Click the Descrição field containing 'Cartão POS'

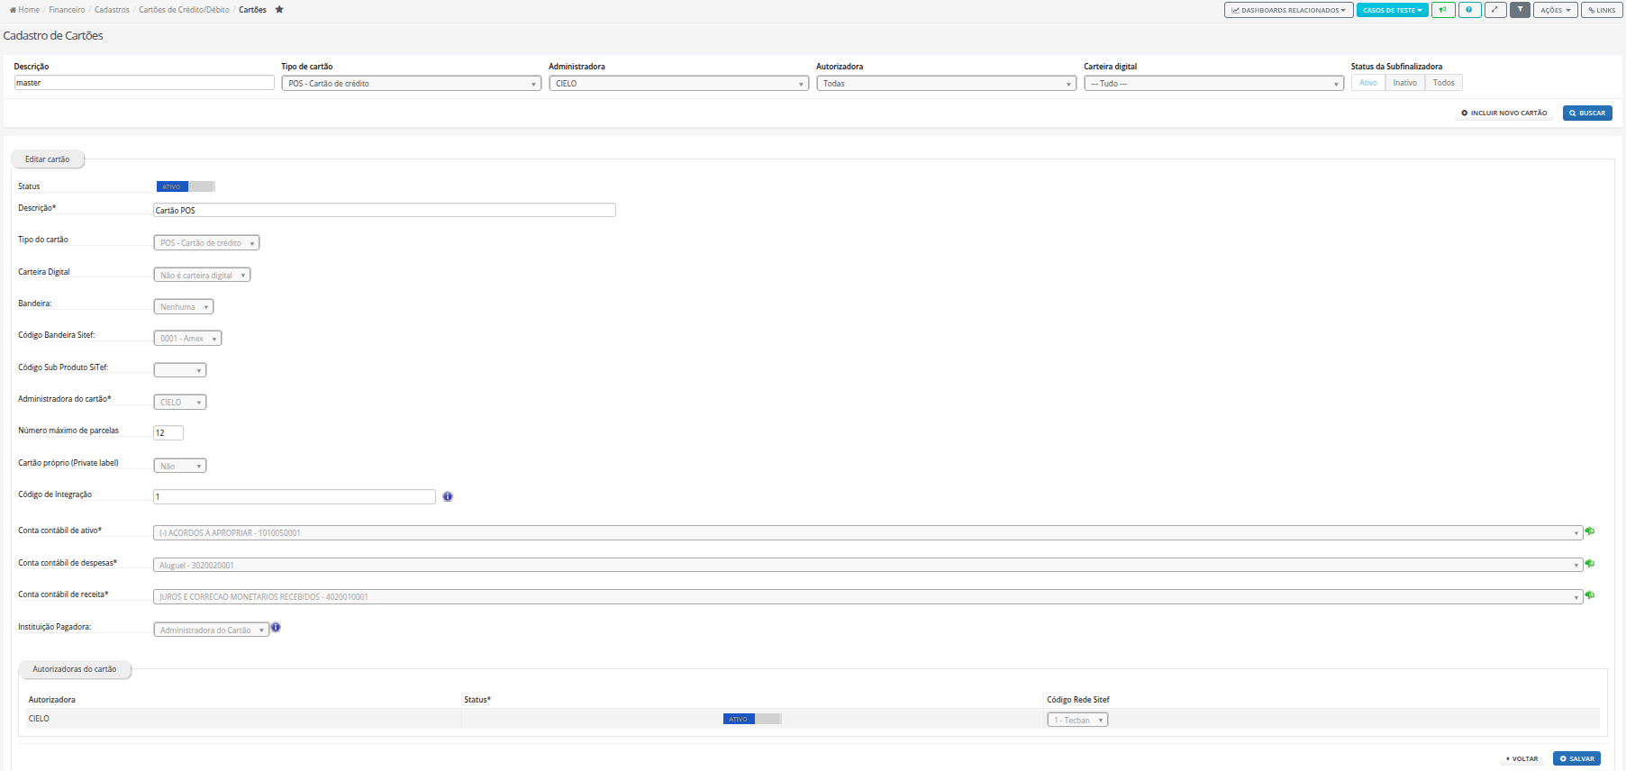(385, 210)
